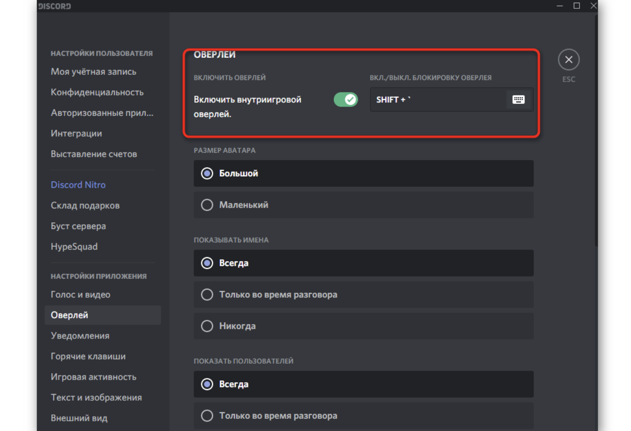The image size is (631, 431).
Task: Select the Маленький avatar size radio
Action: (x=363, y=205)
